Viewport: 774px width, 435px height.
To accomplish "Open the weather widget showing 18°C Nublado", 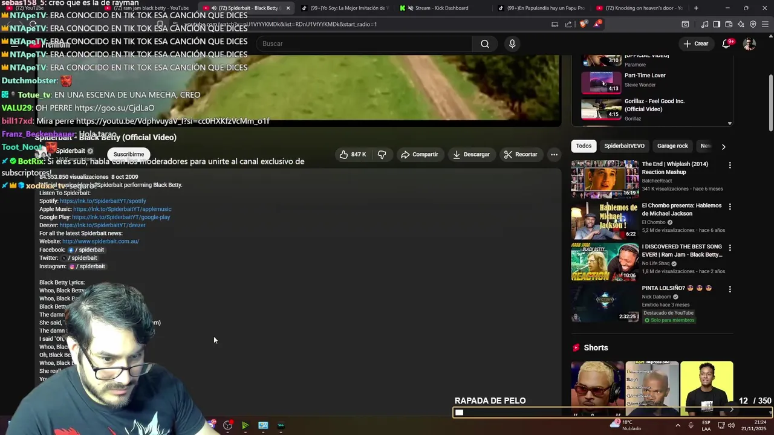I will (x=626, y=425).
